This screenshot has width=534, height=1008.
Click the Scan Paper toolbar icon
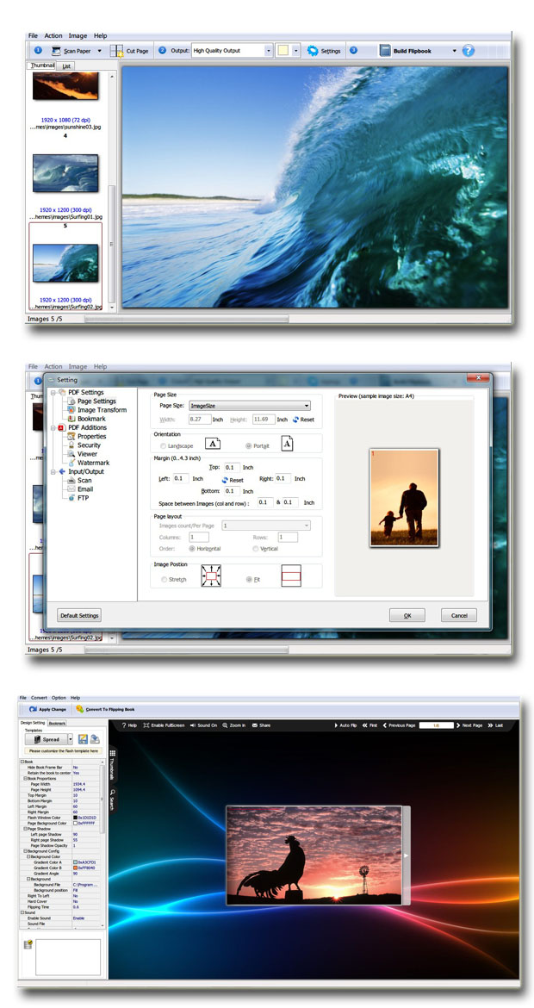tap(57, 51)
